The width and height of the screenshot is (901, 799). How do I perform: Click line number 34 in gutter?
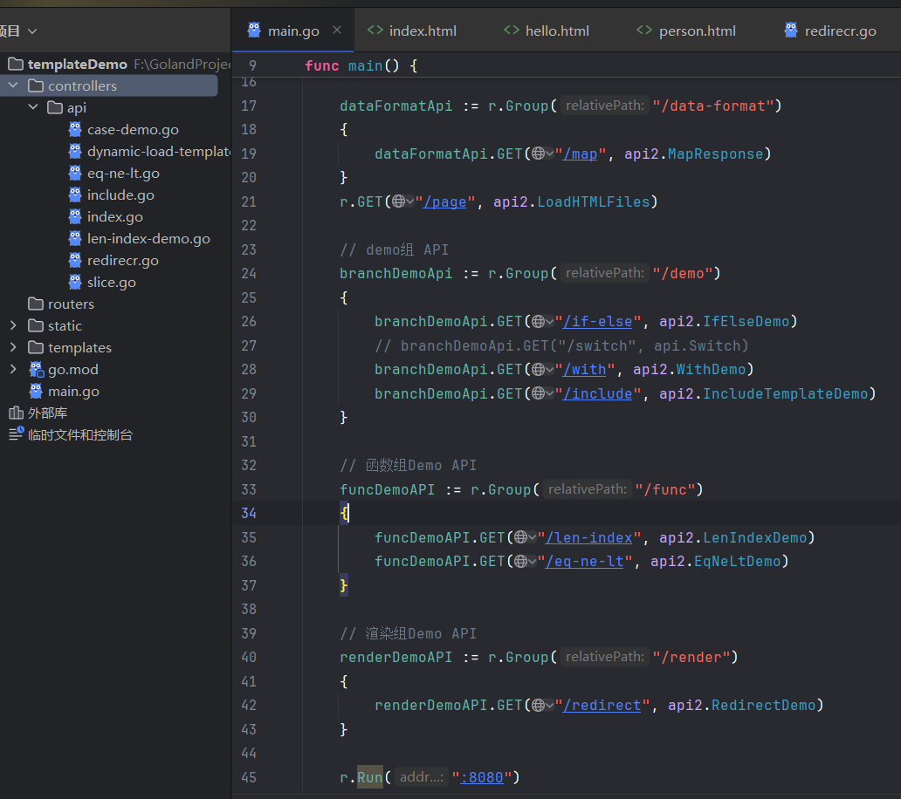click(x=248, y=513)
